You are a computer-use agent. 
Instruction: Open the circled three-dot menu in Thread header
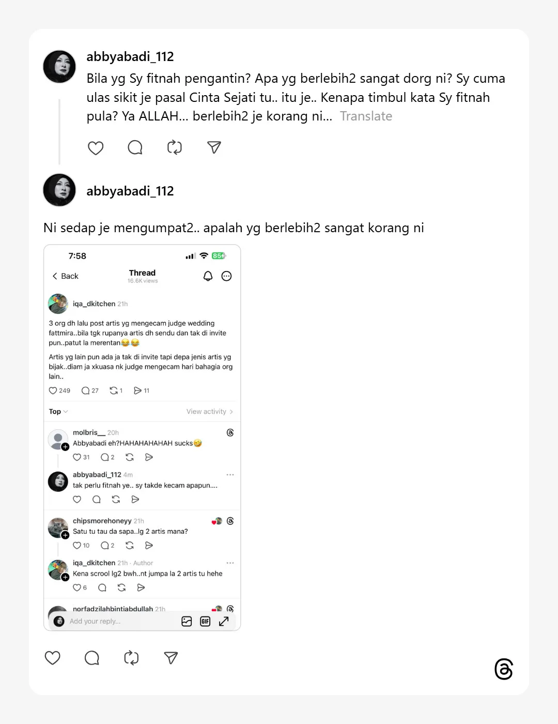[x=226, y=276]
